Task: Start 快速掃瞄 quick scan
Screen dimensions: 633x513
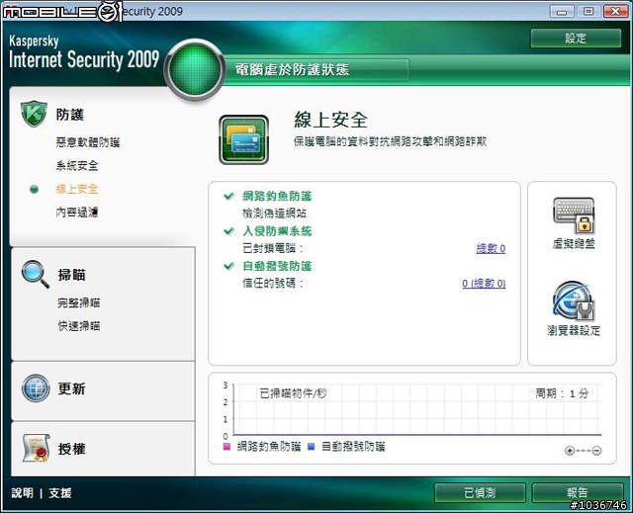Action: pos(79,326)
